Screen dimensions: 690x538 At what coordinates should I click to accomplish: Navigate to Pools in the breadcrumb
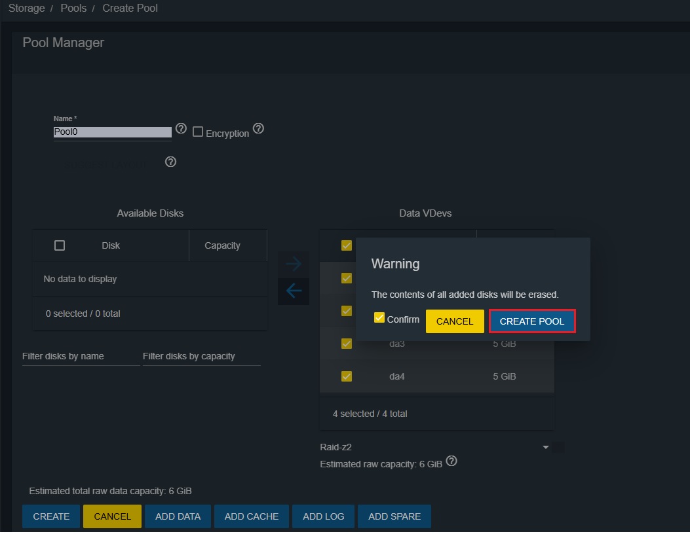73,9
